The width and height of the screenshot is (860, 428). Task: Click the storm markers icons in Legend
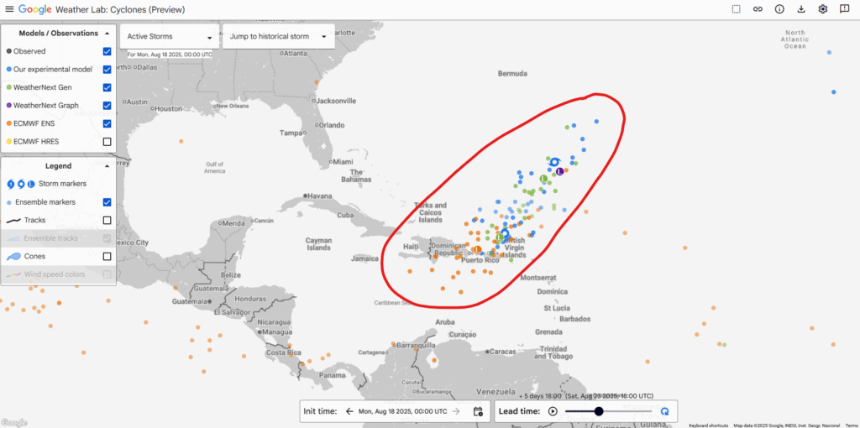(x=21, y=184)
